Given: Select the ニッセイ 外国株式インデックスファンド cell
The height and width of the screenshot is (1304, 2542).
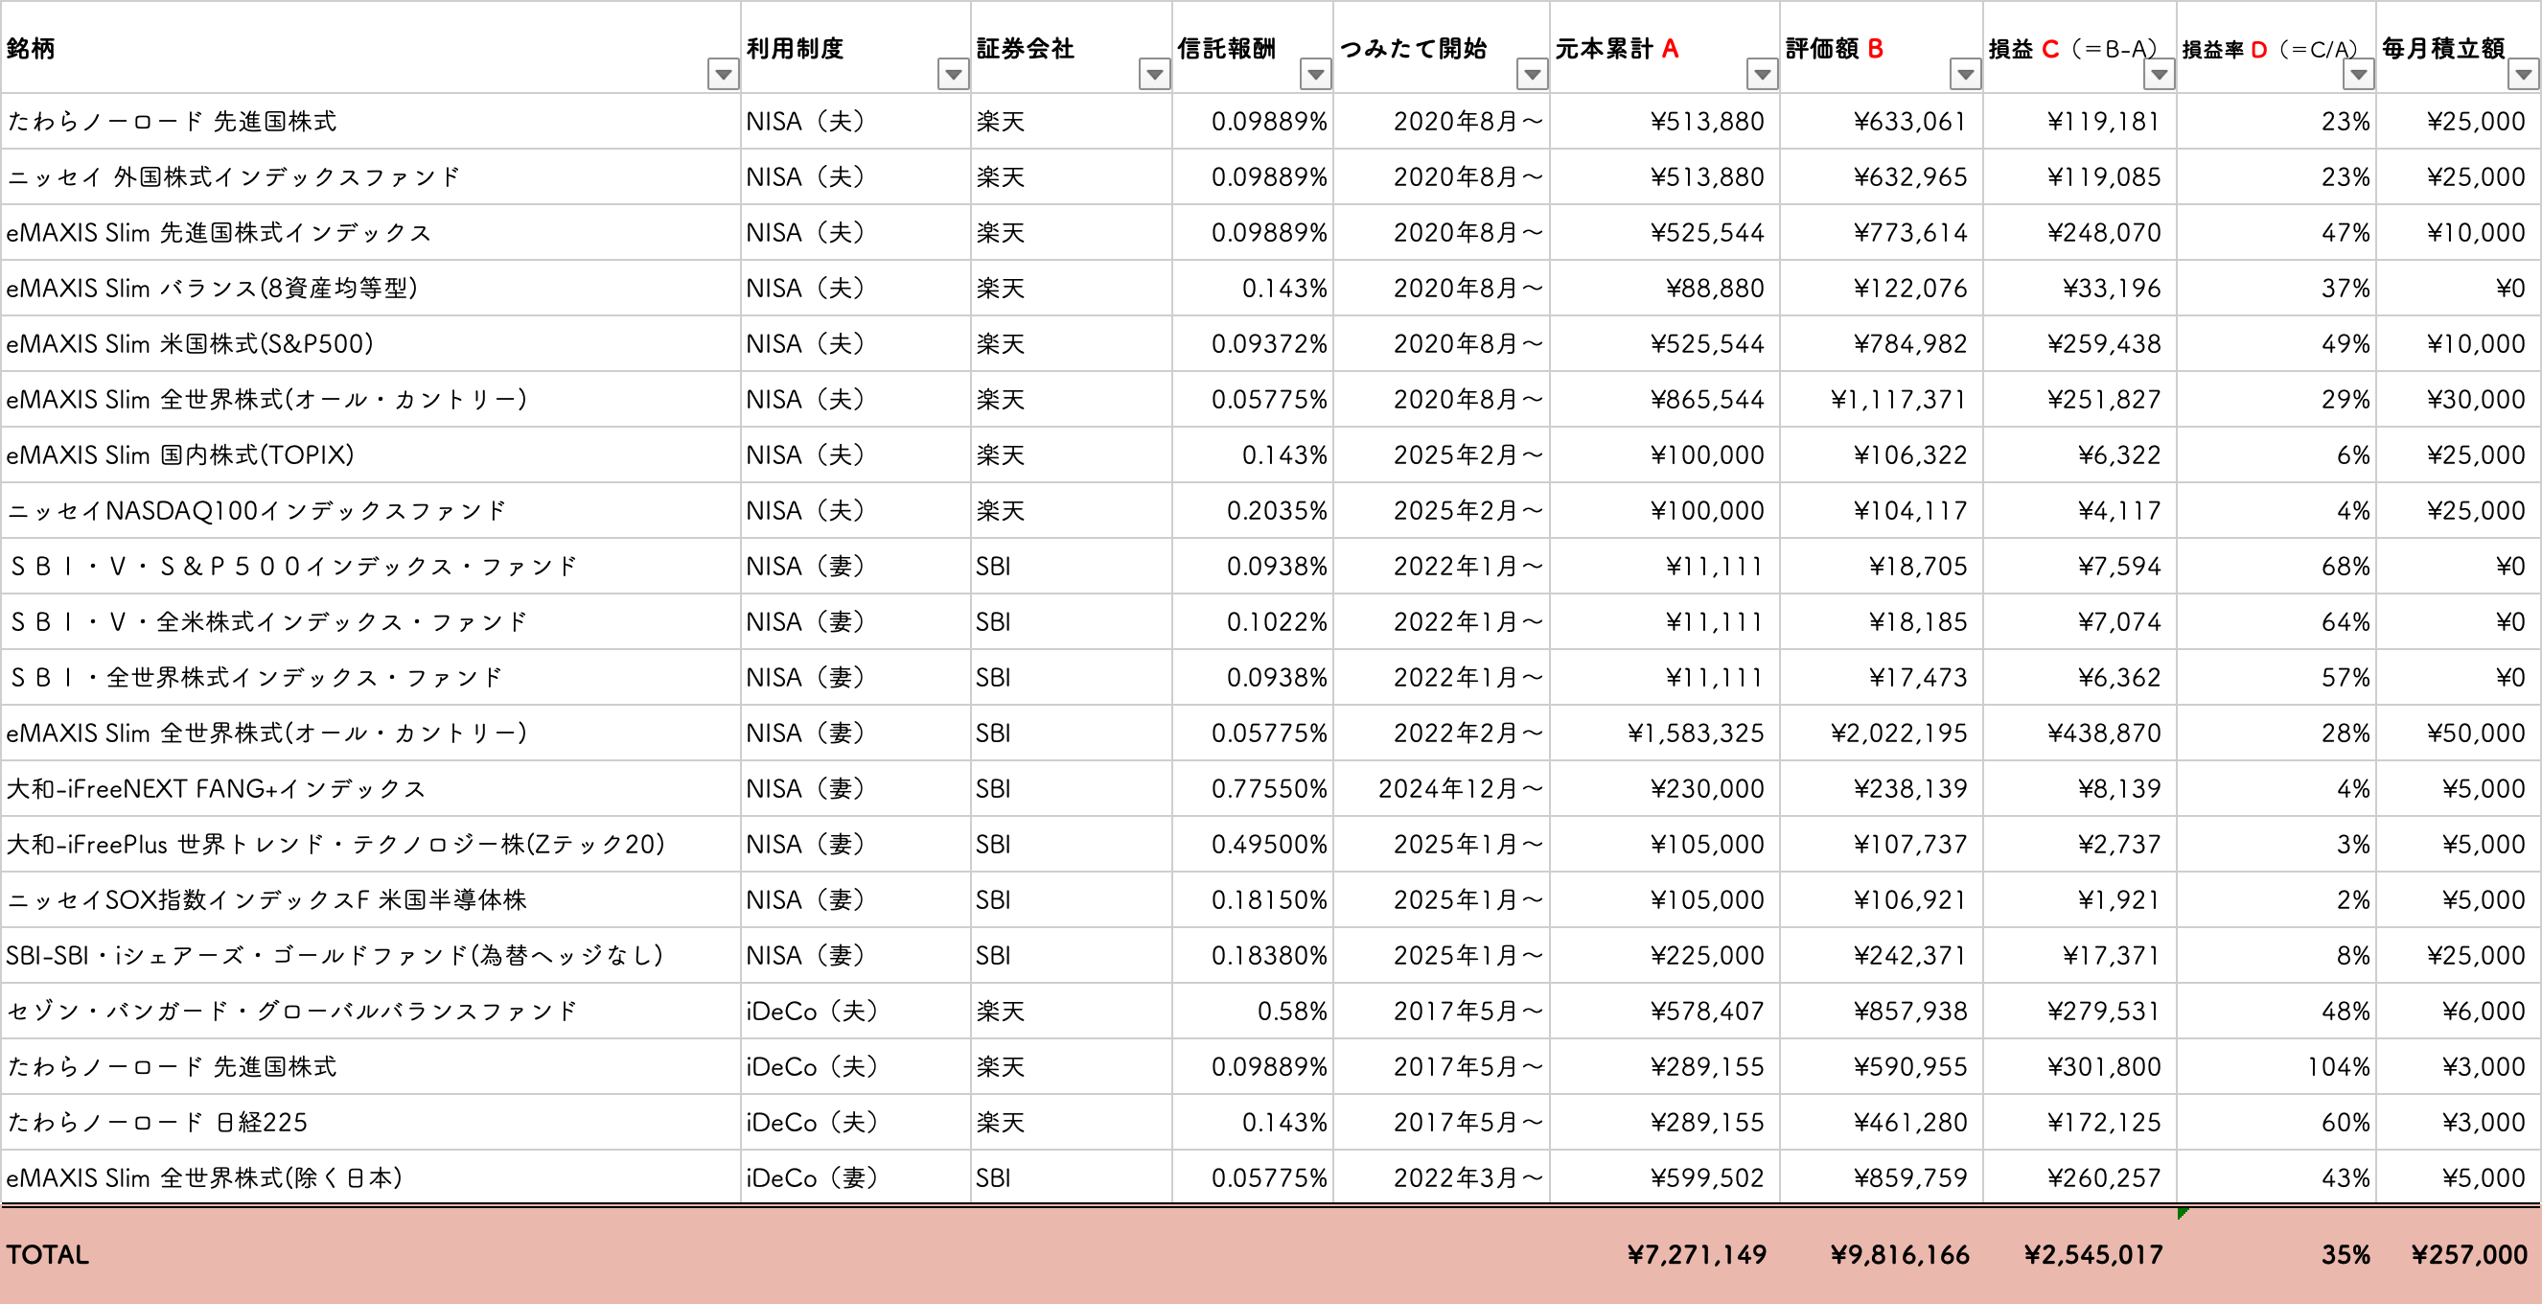Looking at the screenshot, I should (x=370, y=176).
